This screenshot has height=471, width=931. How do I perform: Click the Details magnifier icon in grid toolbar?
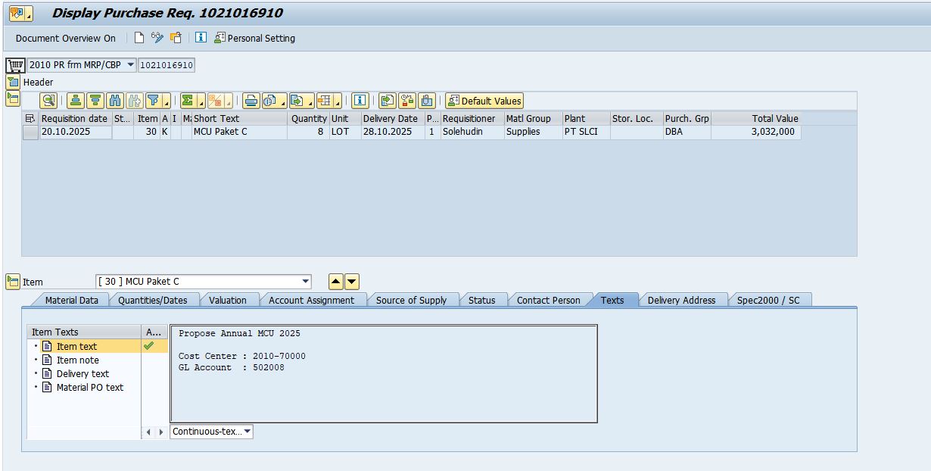pos(48,101)
